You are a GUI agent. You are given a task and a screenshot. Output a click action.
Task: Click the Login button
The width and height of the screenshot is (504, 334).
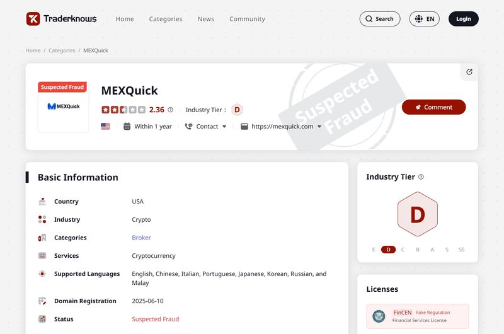coord(464,19)
